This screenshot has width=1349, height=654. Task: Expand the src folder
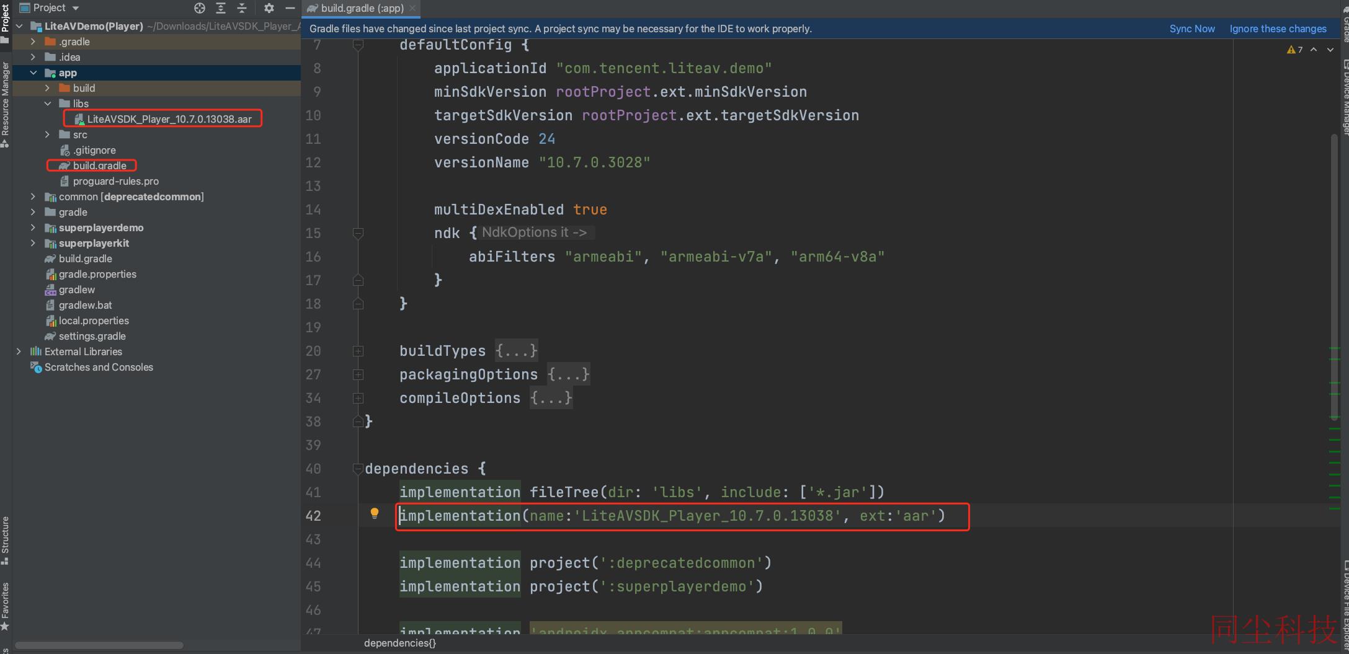pyautogui.click(x=47, y=135)
